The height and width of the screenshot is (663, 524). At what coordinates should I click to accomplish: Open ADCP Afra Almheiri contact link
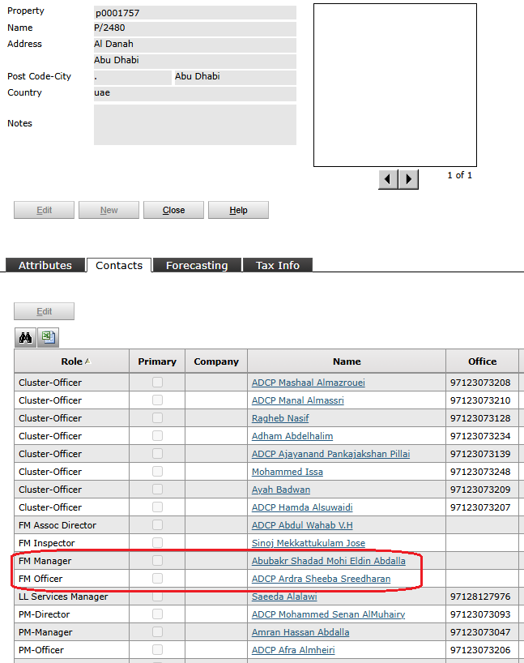coord(293,650)
